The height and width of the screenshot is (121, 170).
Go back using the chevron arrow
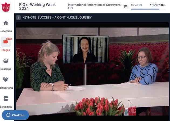point(18,17)
